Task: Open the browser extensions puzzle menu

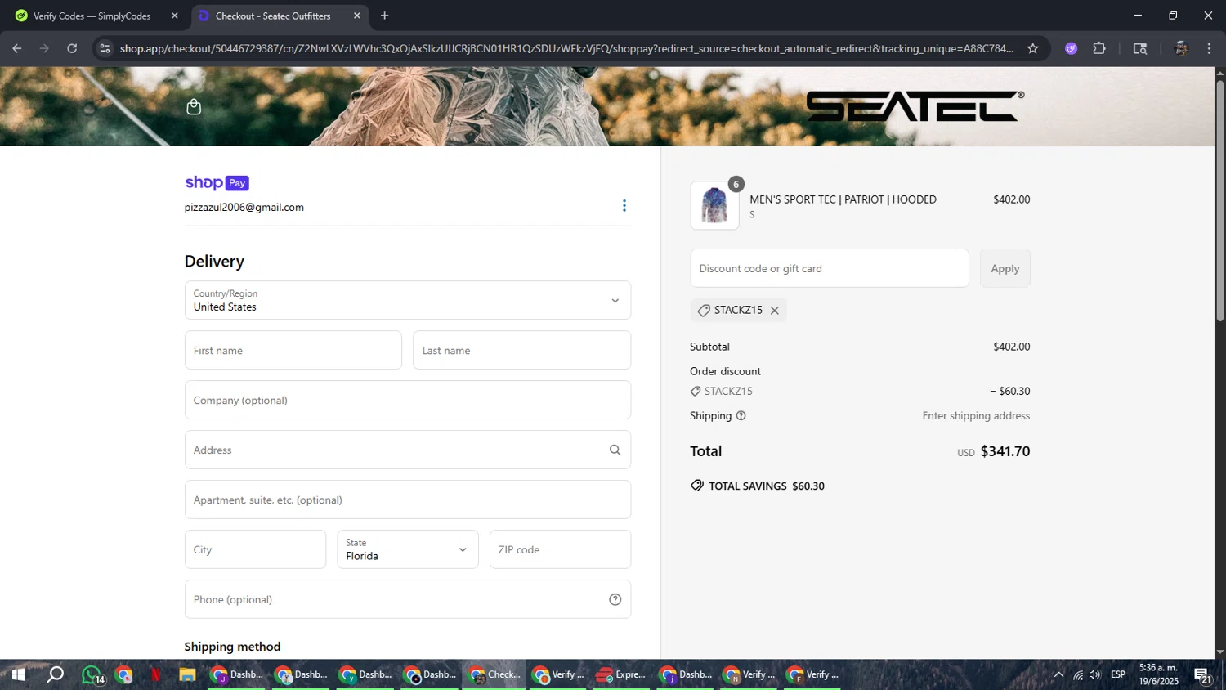Action: pyautogui.click(x=1099, y=48)
